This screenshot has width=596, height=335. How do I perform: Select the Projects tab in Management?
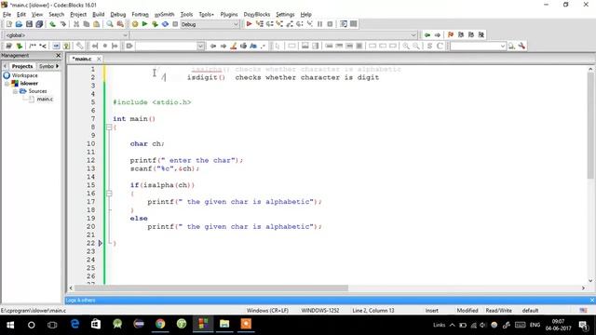[22, 66]
